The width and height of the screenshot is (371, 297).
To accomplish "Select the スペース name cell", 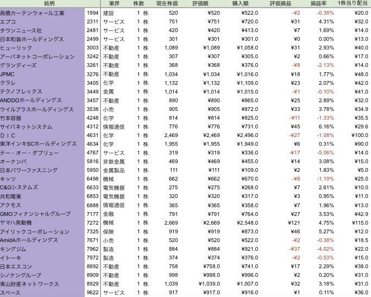I will (10, 293).
